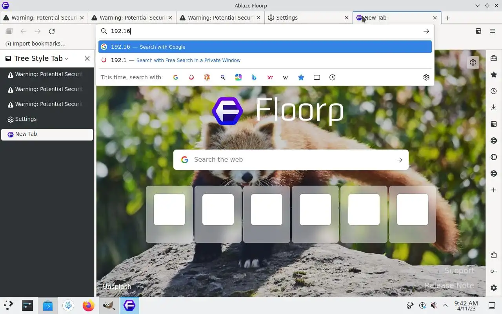Switch to the Settings tab in the tab bar
This screenshot has width=502, height=314.
[309, 18]
